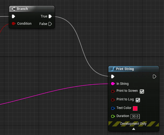The image size is (164, 135).
Task: Click the blue Text Color pin
Action: (113, 108)
